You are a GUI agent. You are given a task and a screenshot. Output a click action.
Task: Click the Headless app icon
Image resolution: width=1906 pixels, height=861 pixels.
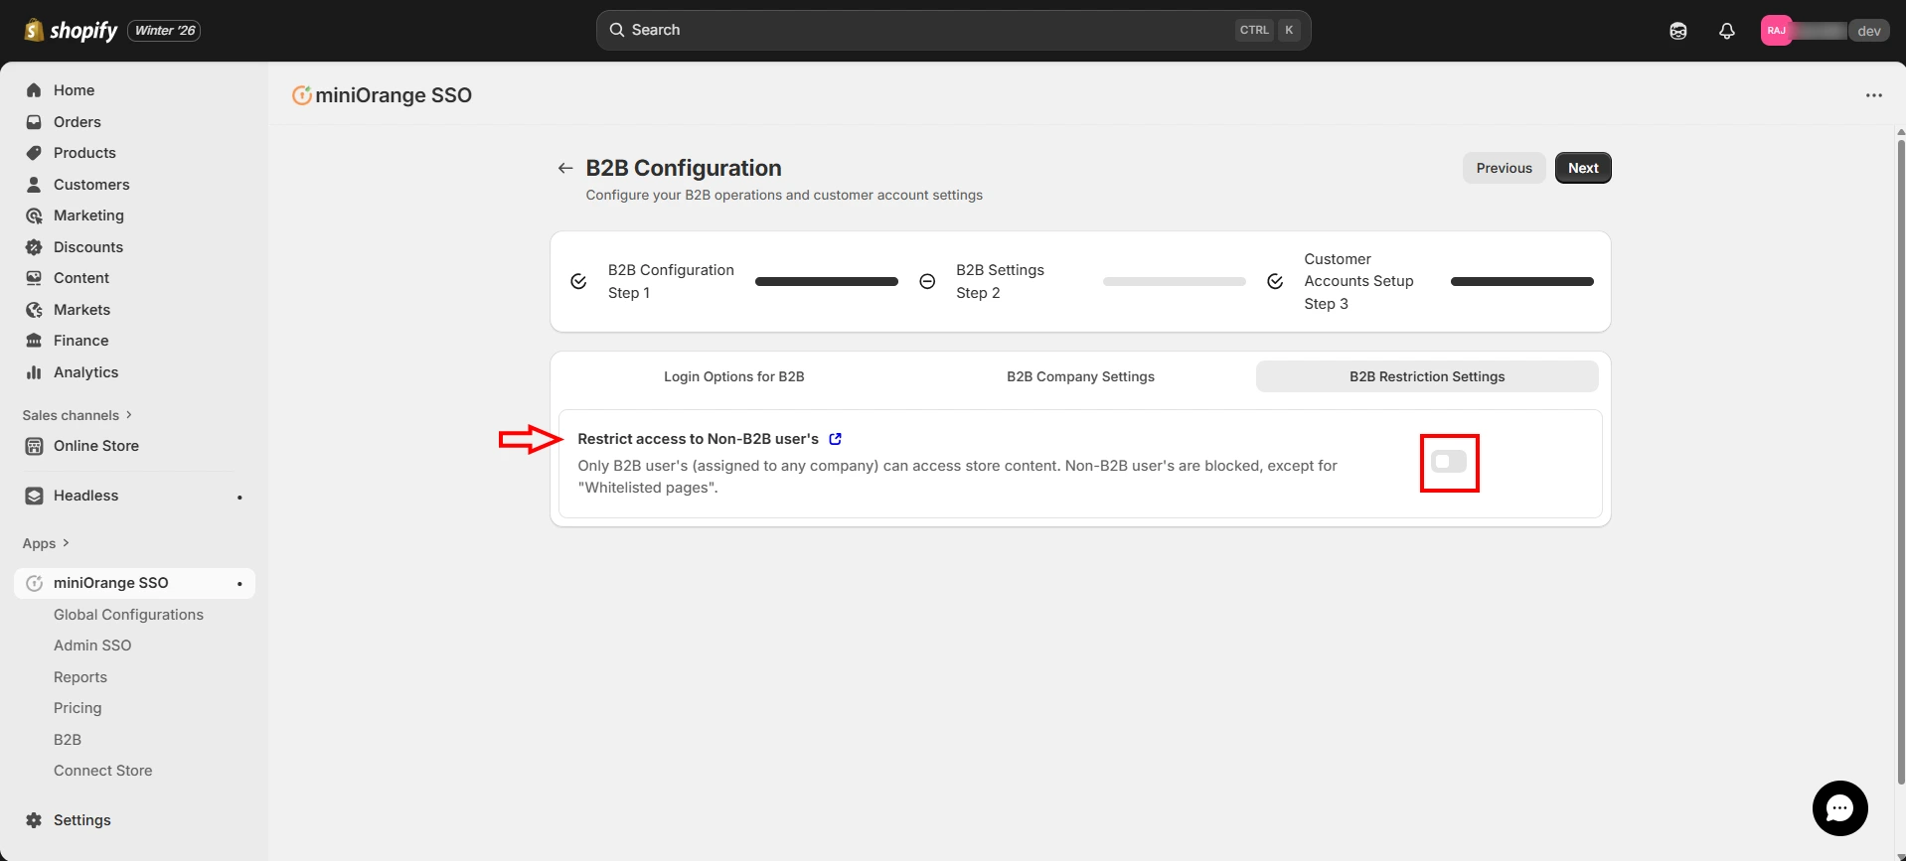(x=34, y=496)
